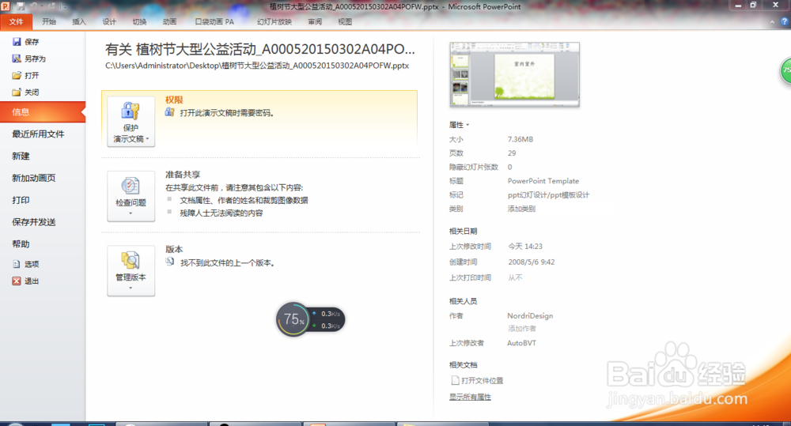Screen dimensions: 791x426
Task: Click the lock icon on Protect Presentation
Action: pyautogui.click(x=131, y=111)
